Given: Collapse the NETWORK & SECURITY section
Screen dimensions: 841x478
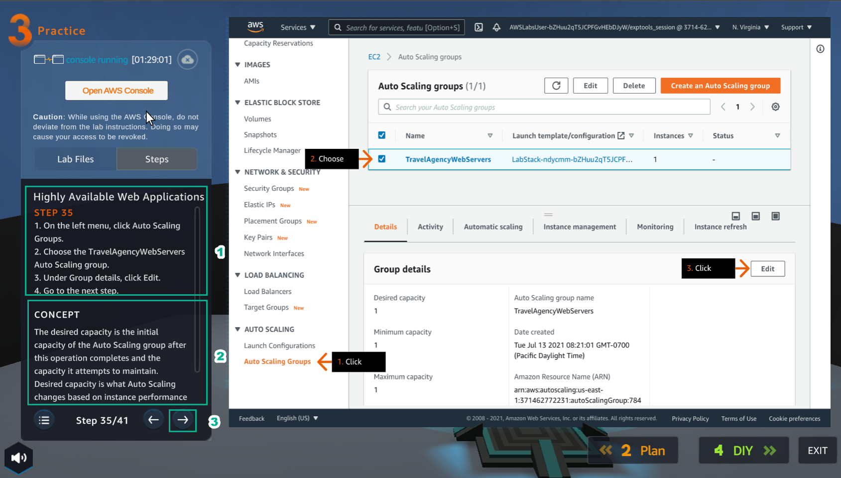Looking at the screenshot, I should coord(238,172).
